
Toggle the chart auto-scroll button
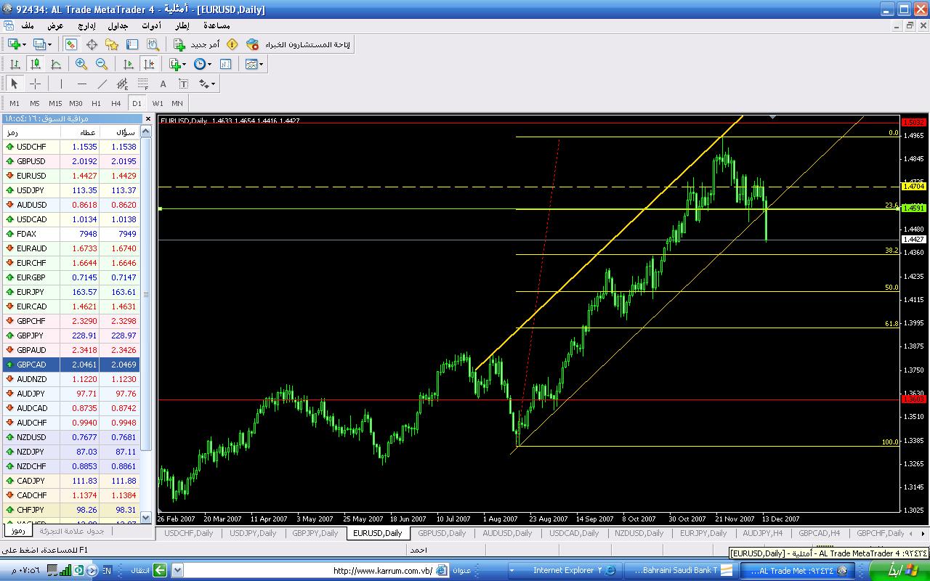click(x=129, y=64)
